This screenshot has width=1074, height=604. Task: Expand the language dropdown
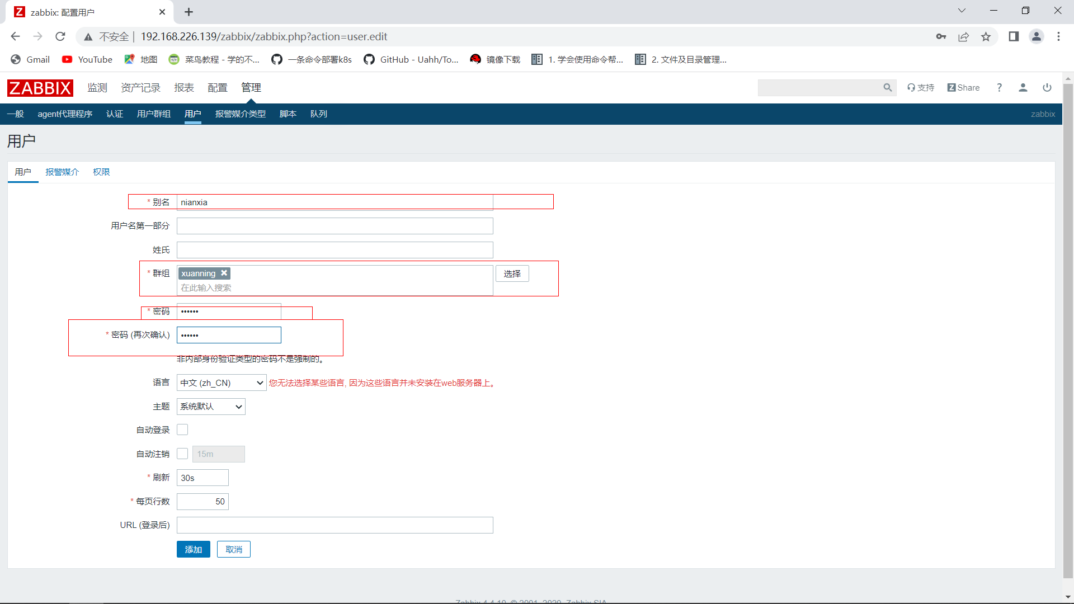[222, 383]
